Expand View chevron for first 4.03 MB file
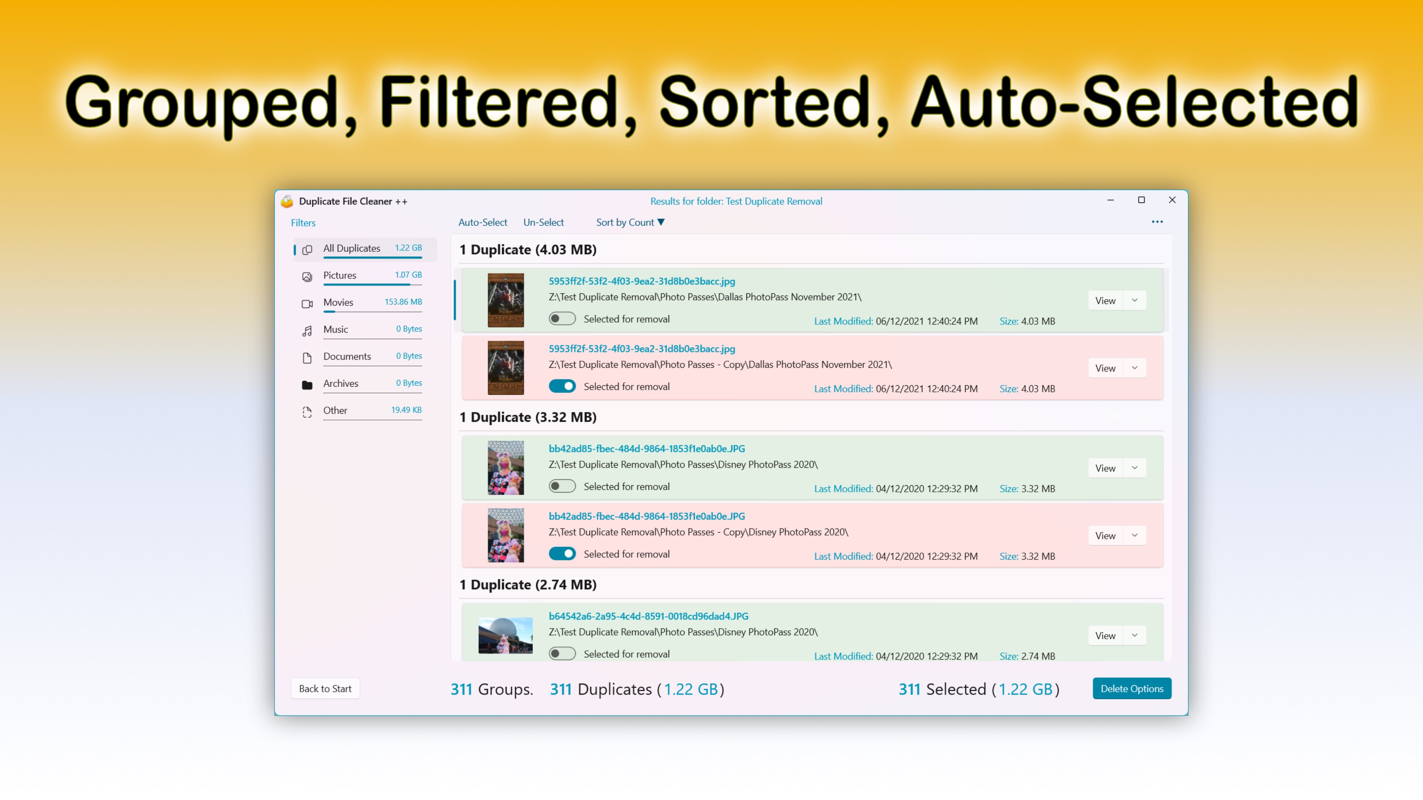The height and width of the screenshot is (800, 1423). tap(1135, 300)
